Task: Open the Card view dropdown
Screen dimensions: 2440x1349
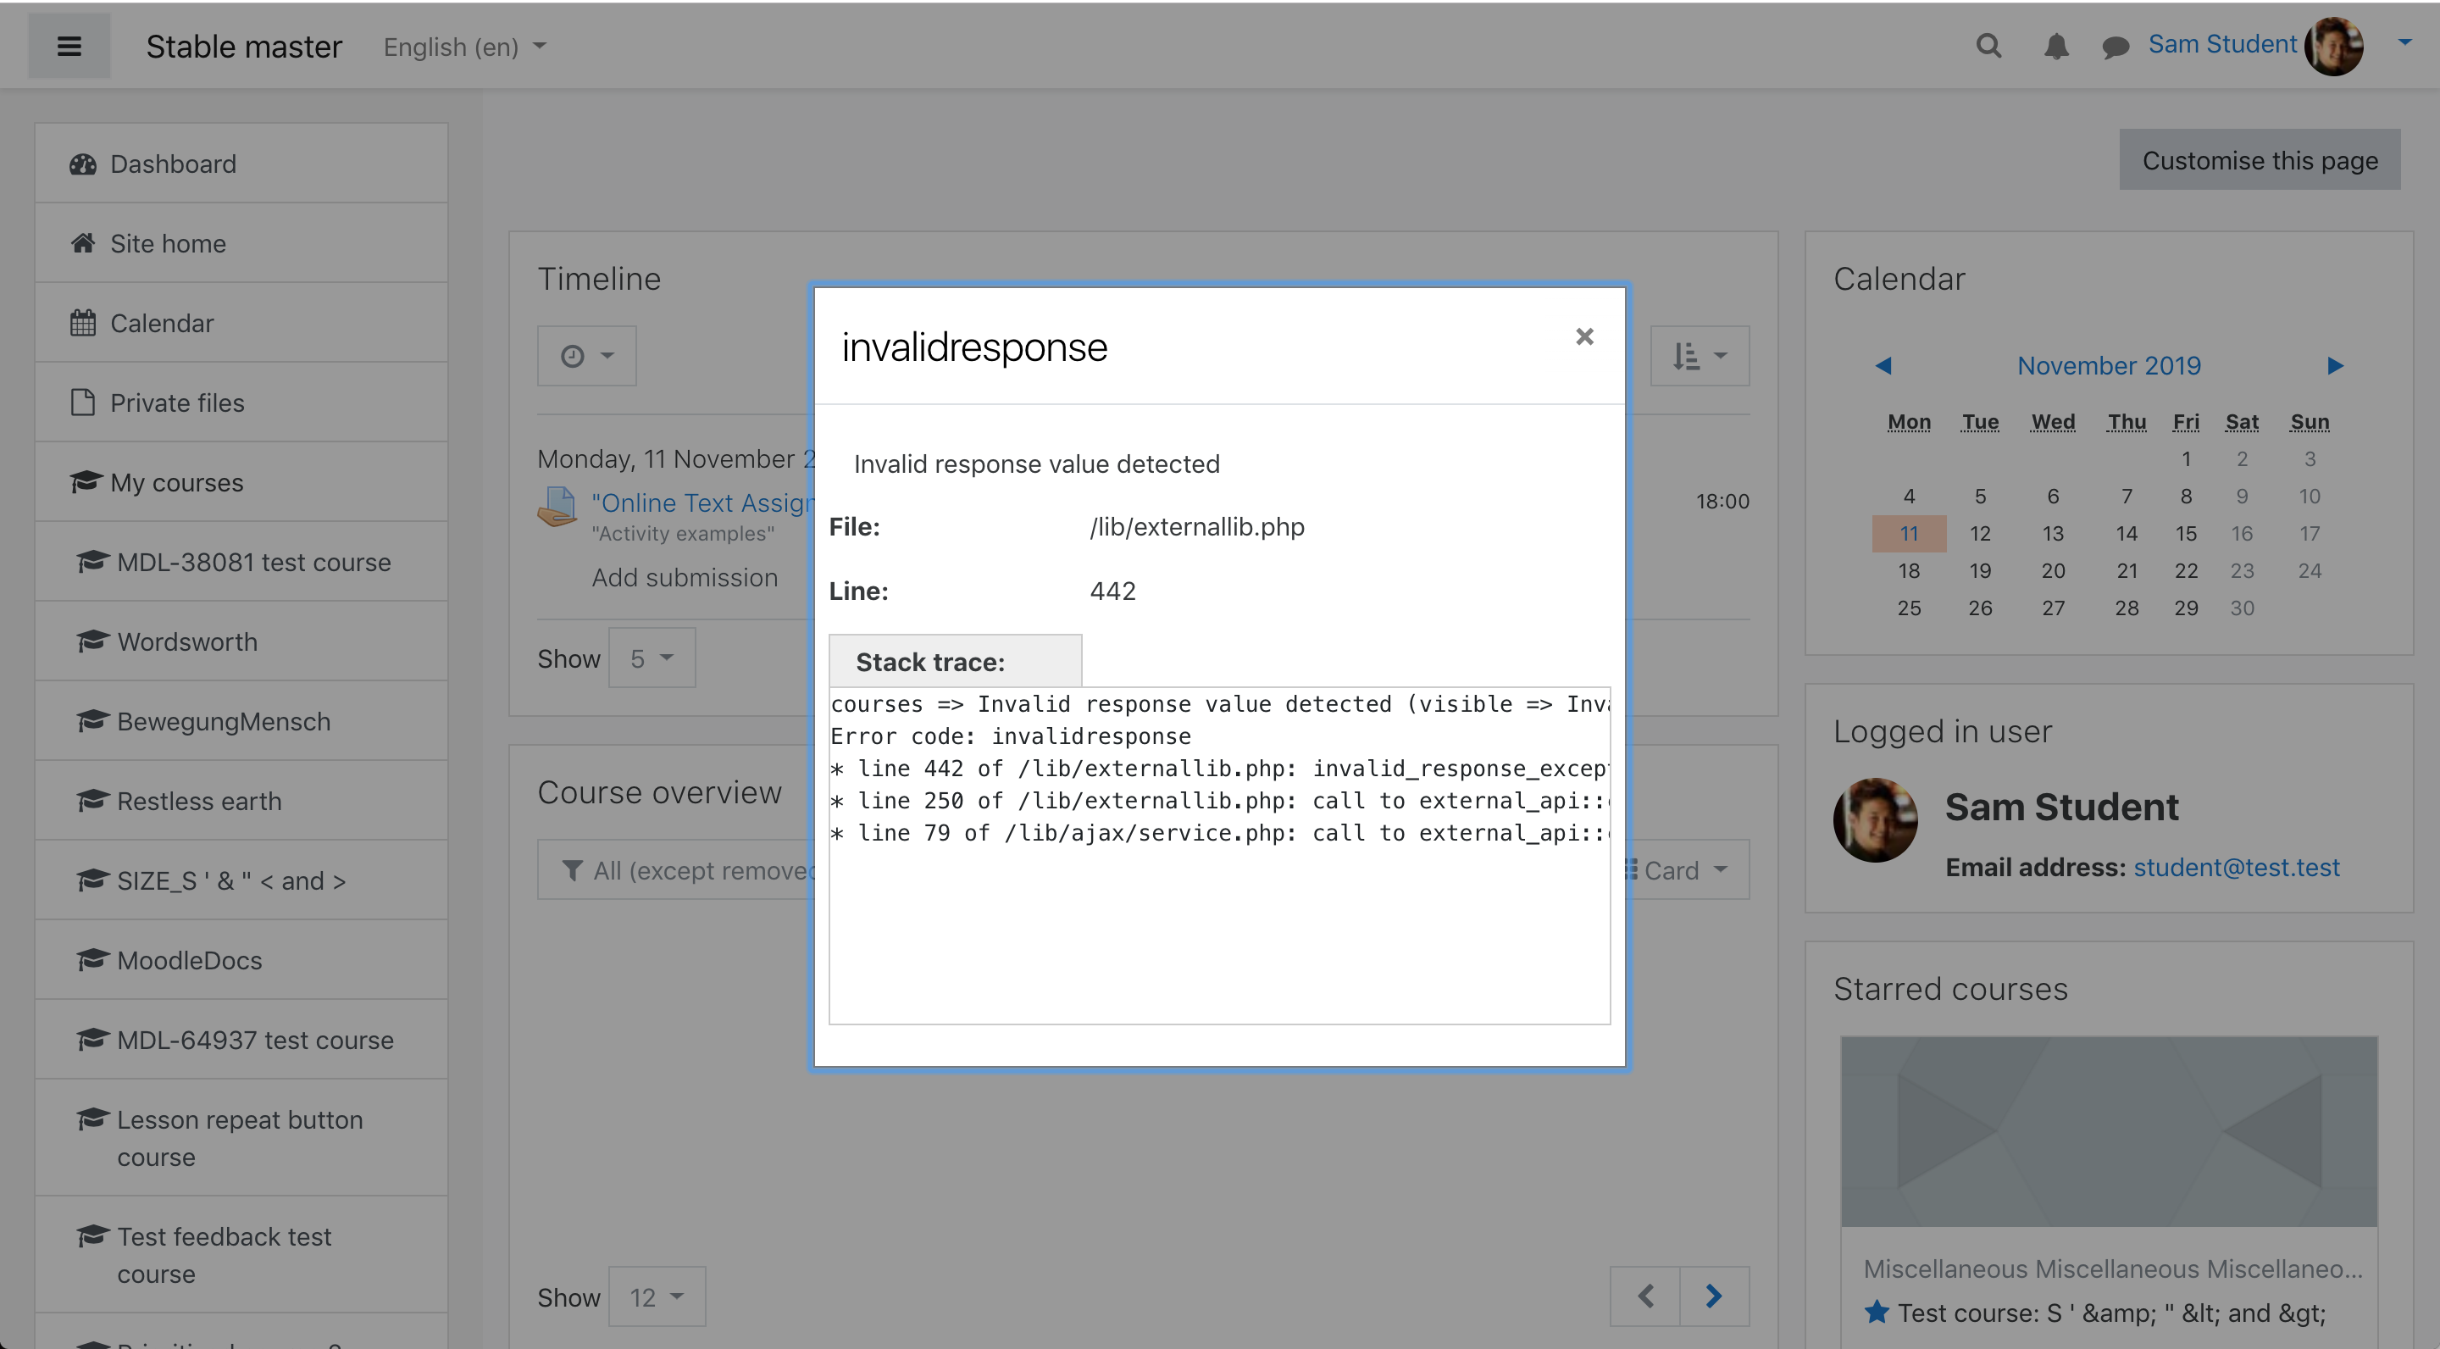Action: [1687, 869]
